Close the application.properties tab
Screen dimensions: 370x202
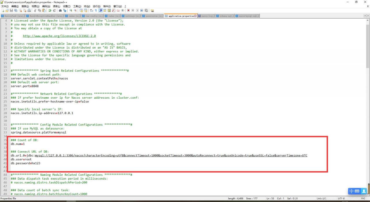(x=195, y=16)
